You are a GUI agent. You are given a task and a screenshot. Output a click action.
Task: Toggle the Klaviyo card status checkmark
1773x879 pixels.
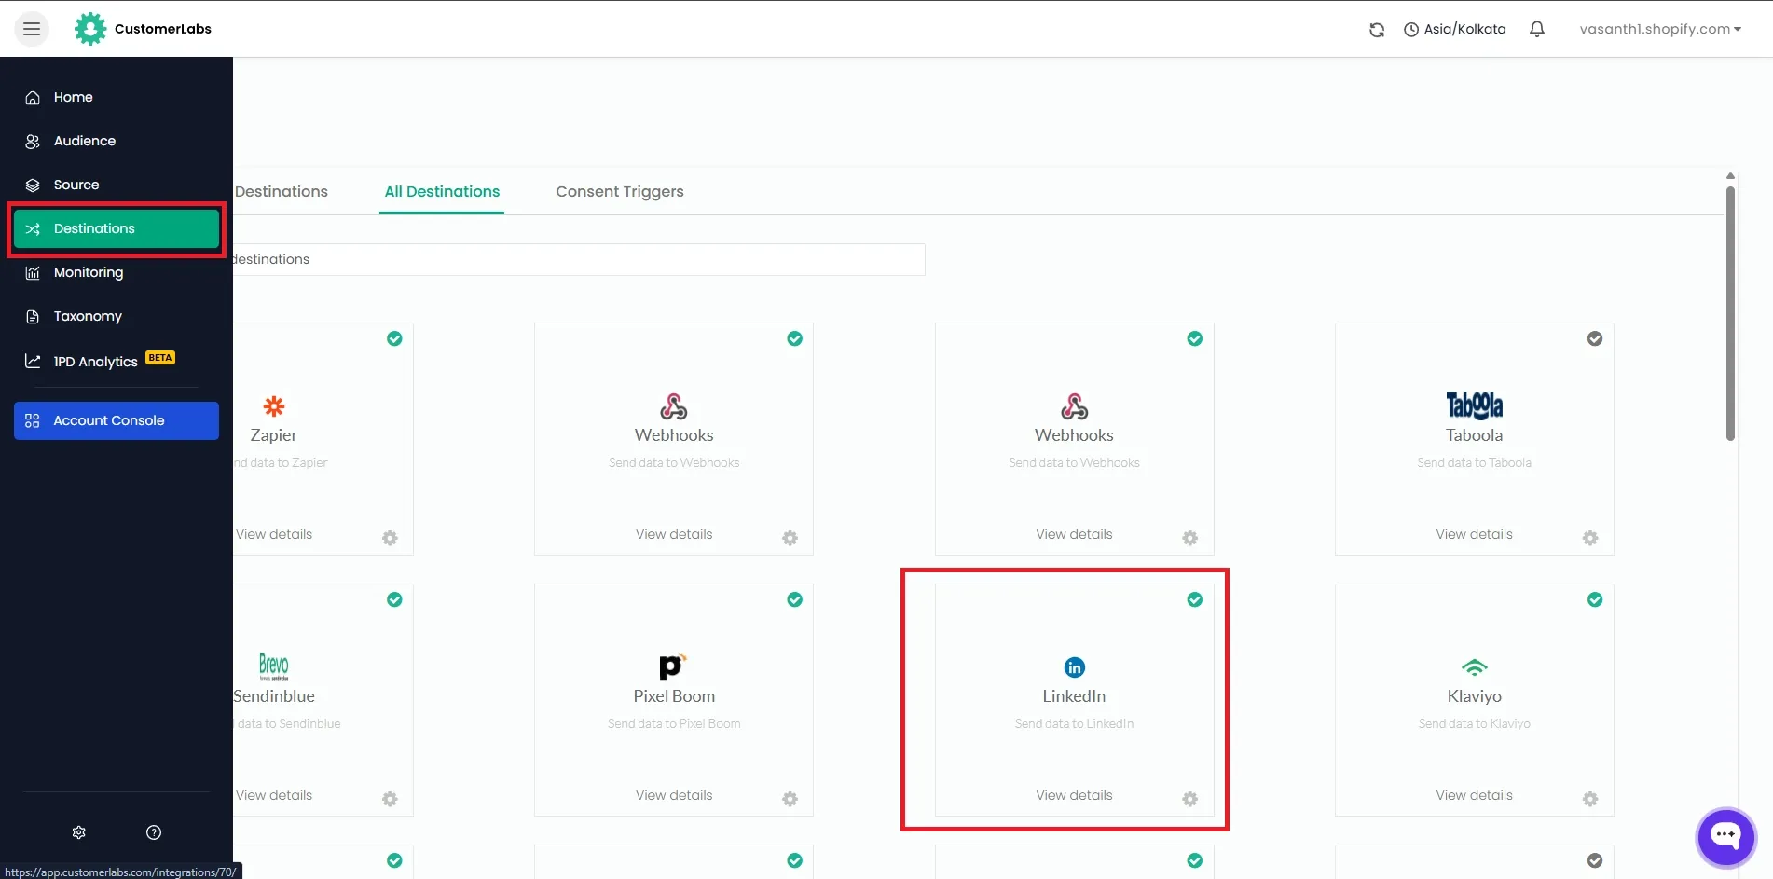point(1595,599)
